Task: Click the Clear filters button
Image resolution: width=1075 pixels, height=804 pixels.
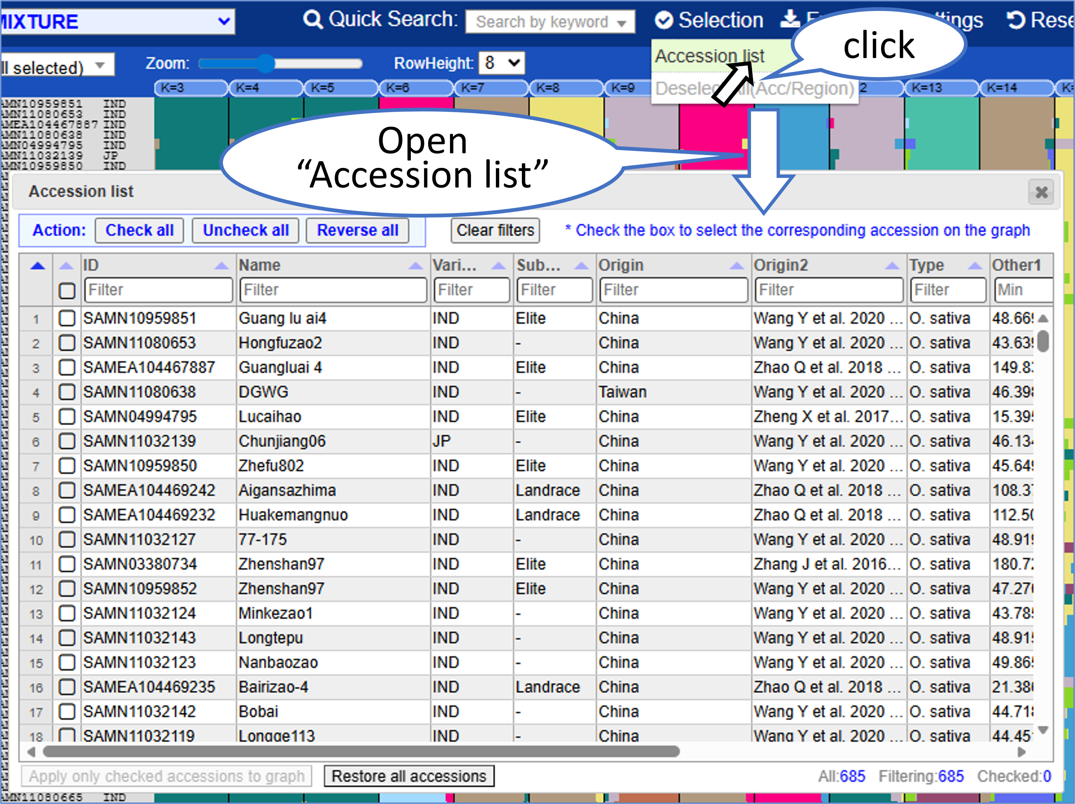Action: [495, 230]
